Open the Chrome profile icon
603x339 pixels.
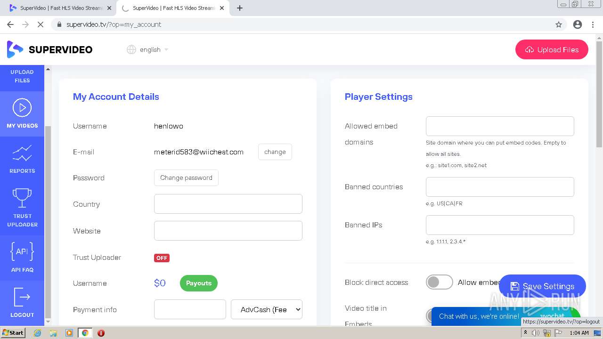tap(578, 24)
